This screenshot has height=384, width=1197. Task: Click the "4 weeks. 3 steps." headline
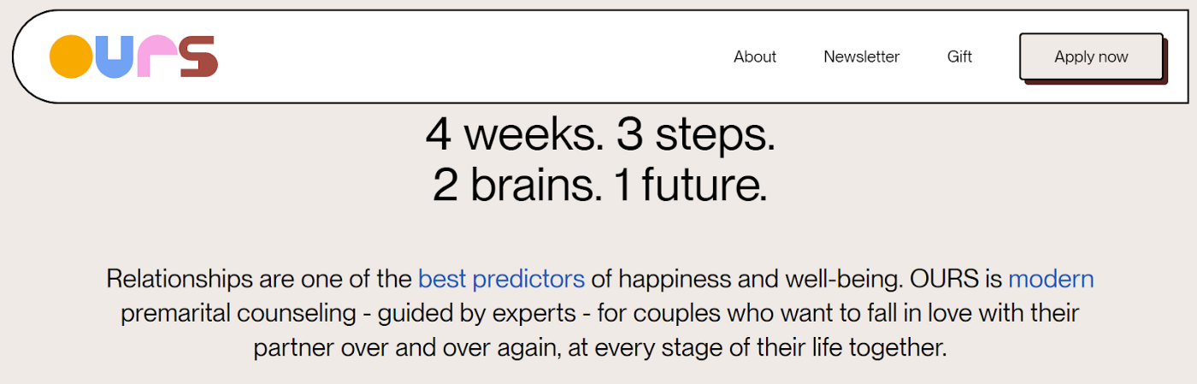600,134
